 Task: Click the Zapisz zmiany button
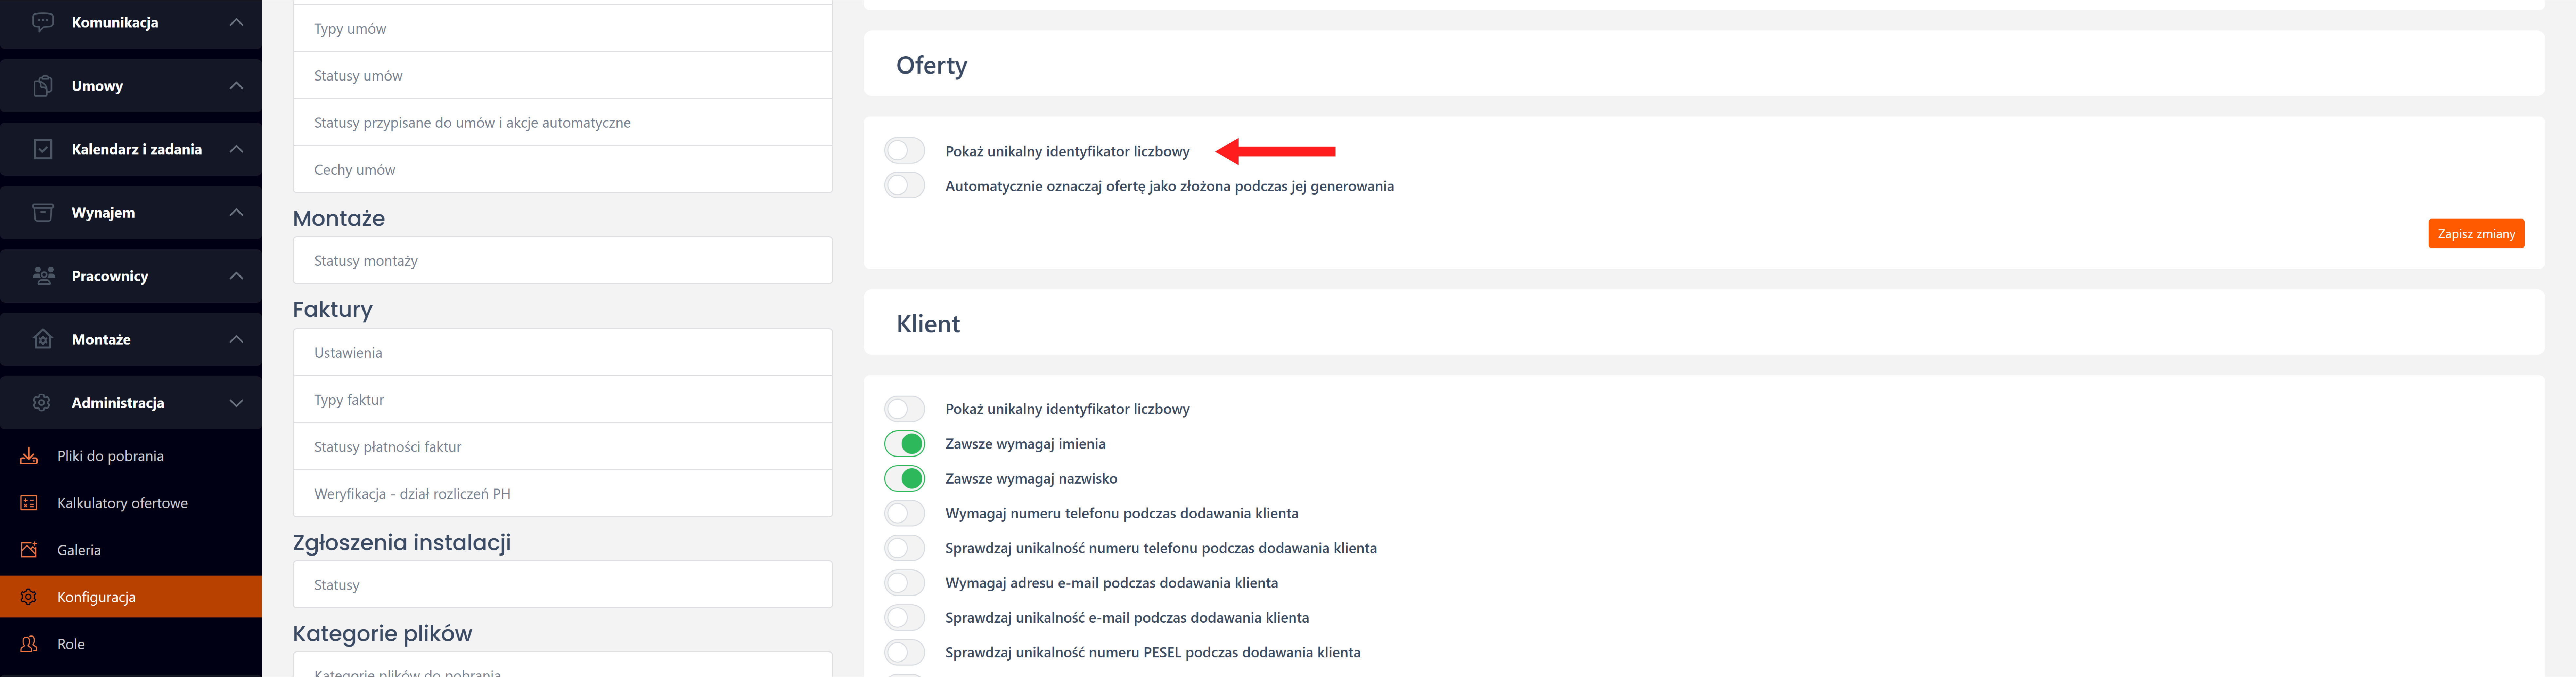coord(2475,234)
